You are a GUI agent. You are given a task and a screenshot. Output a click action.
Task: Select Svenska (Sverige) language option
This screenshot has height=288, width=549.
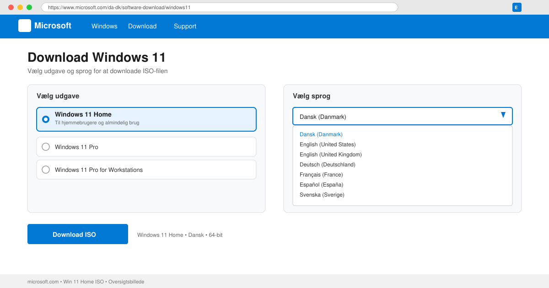(x=322, y=195)
